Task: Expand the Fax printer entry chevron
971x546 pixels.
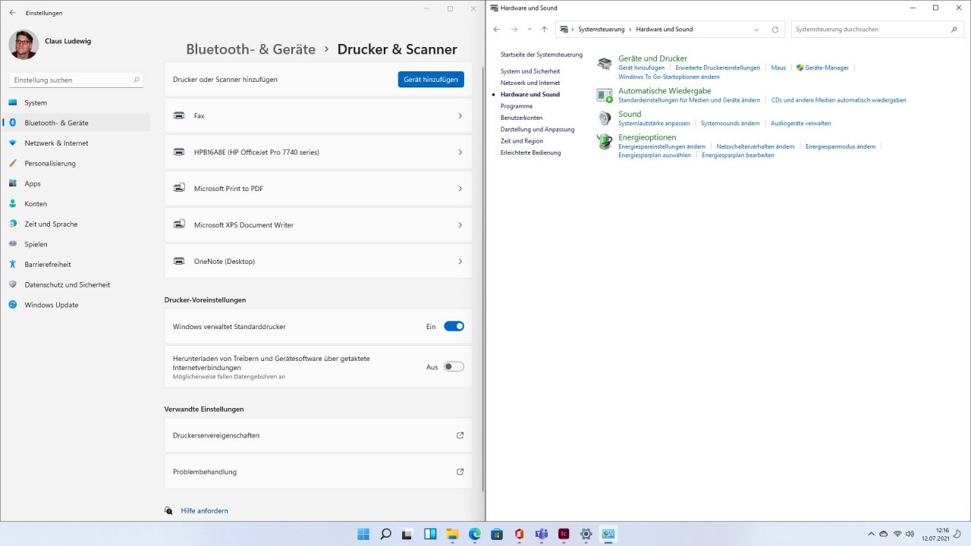Action: click(460, 115)
